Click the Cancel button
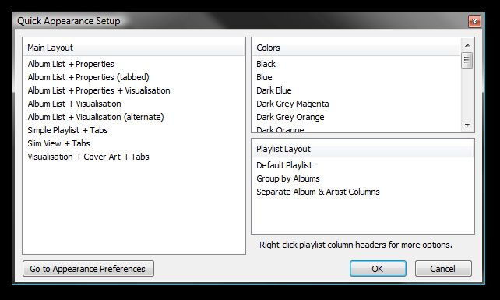Screen dimensions: 500x300 (443, 269)
